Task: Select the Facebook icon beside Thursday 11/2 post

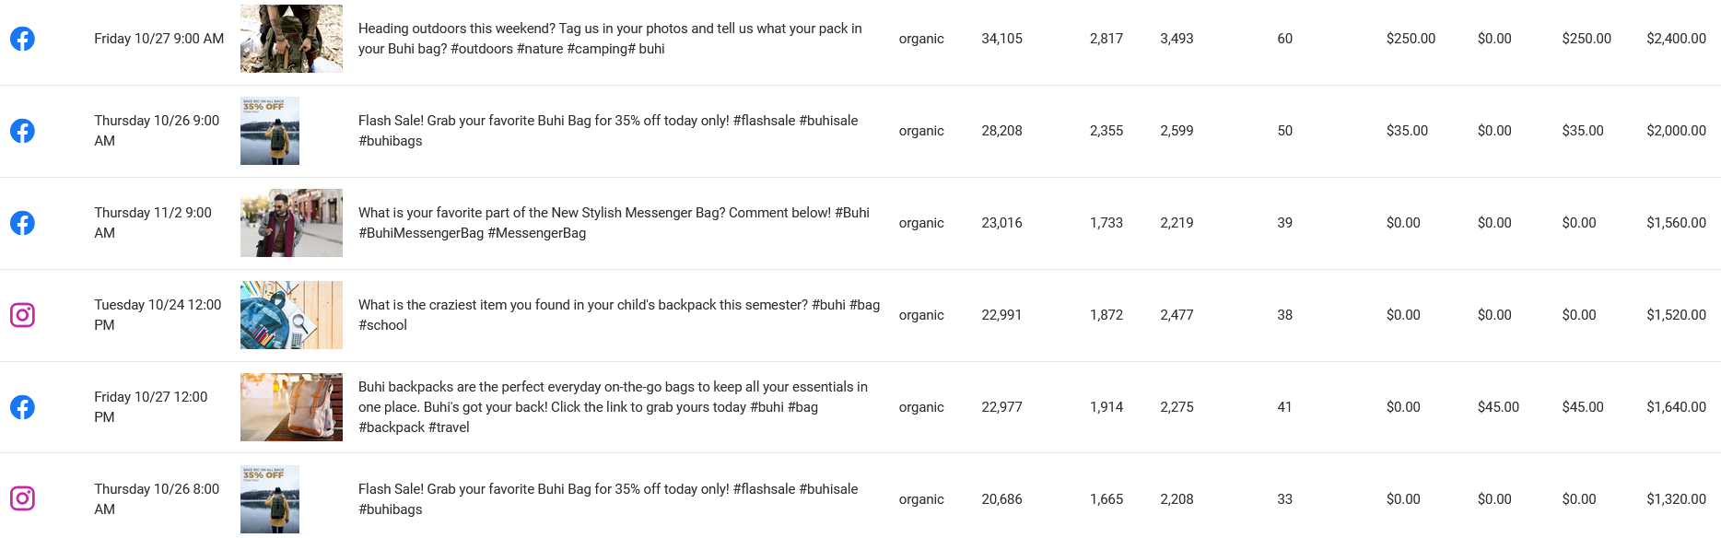Action: click(22, 223)
